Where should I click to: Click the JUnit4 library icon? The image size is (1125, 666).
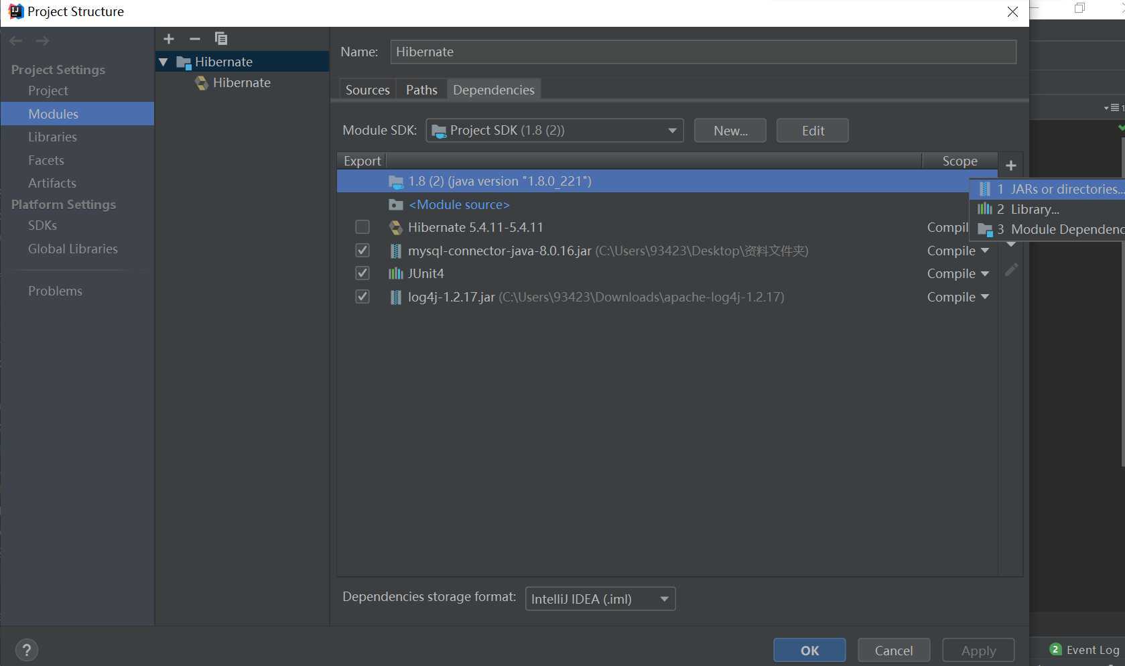[396, 273]
